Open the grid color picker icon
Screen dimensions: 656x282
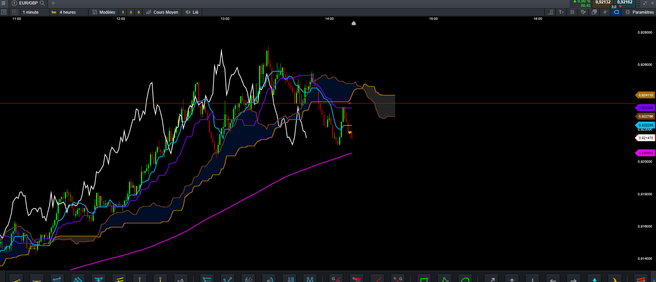583,12
